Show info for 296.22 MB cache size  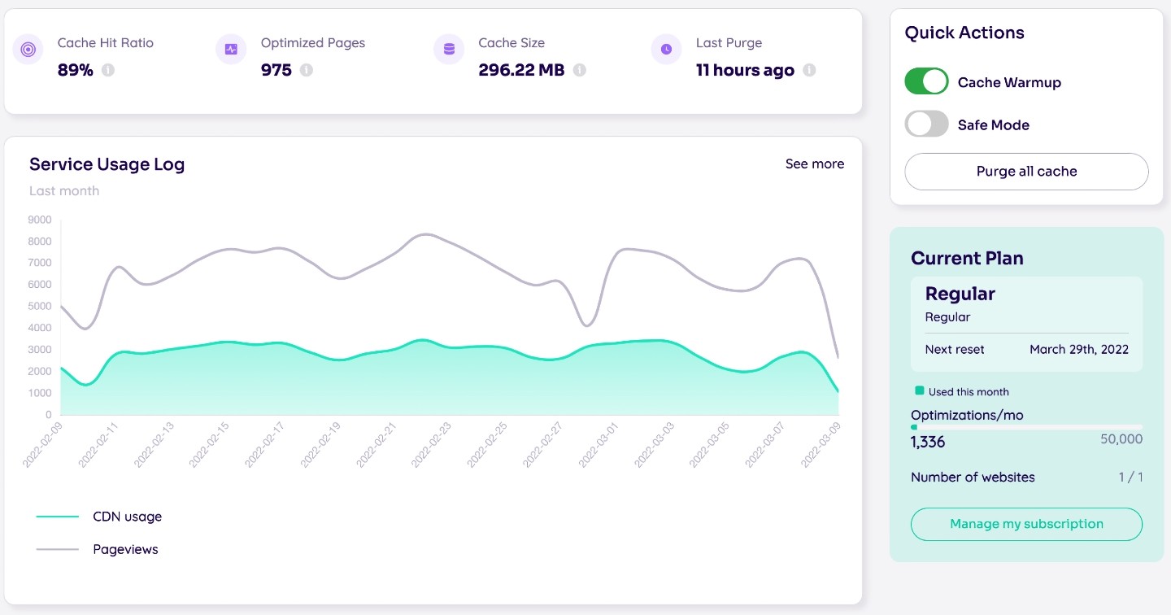point(579,70)
